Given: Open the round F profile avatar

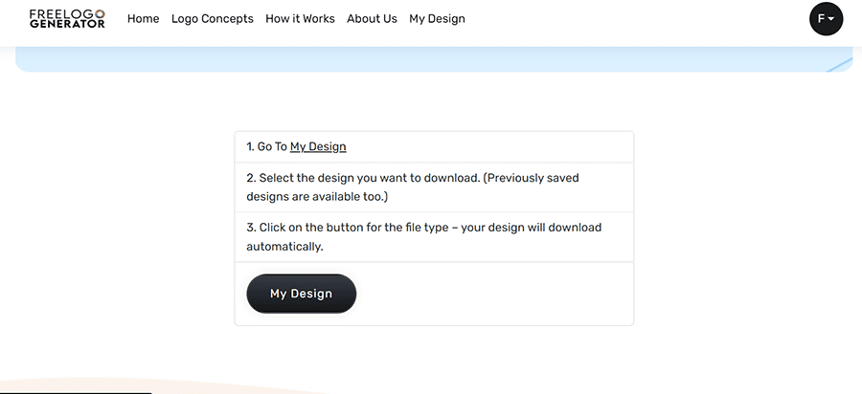Looking at the screenshot, I should (826, 19).
